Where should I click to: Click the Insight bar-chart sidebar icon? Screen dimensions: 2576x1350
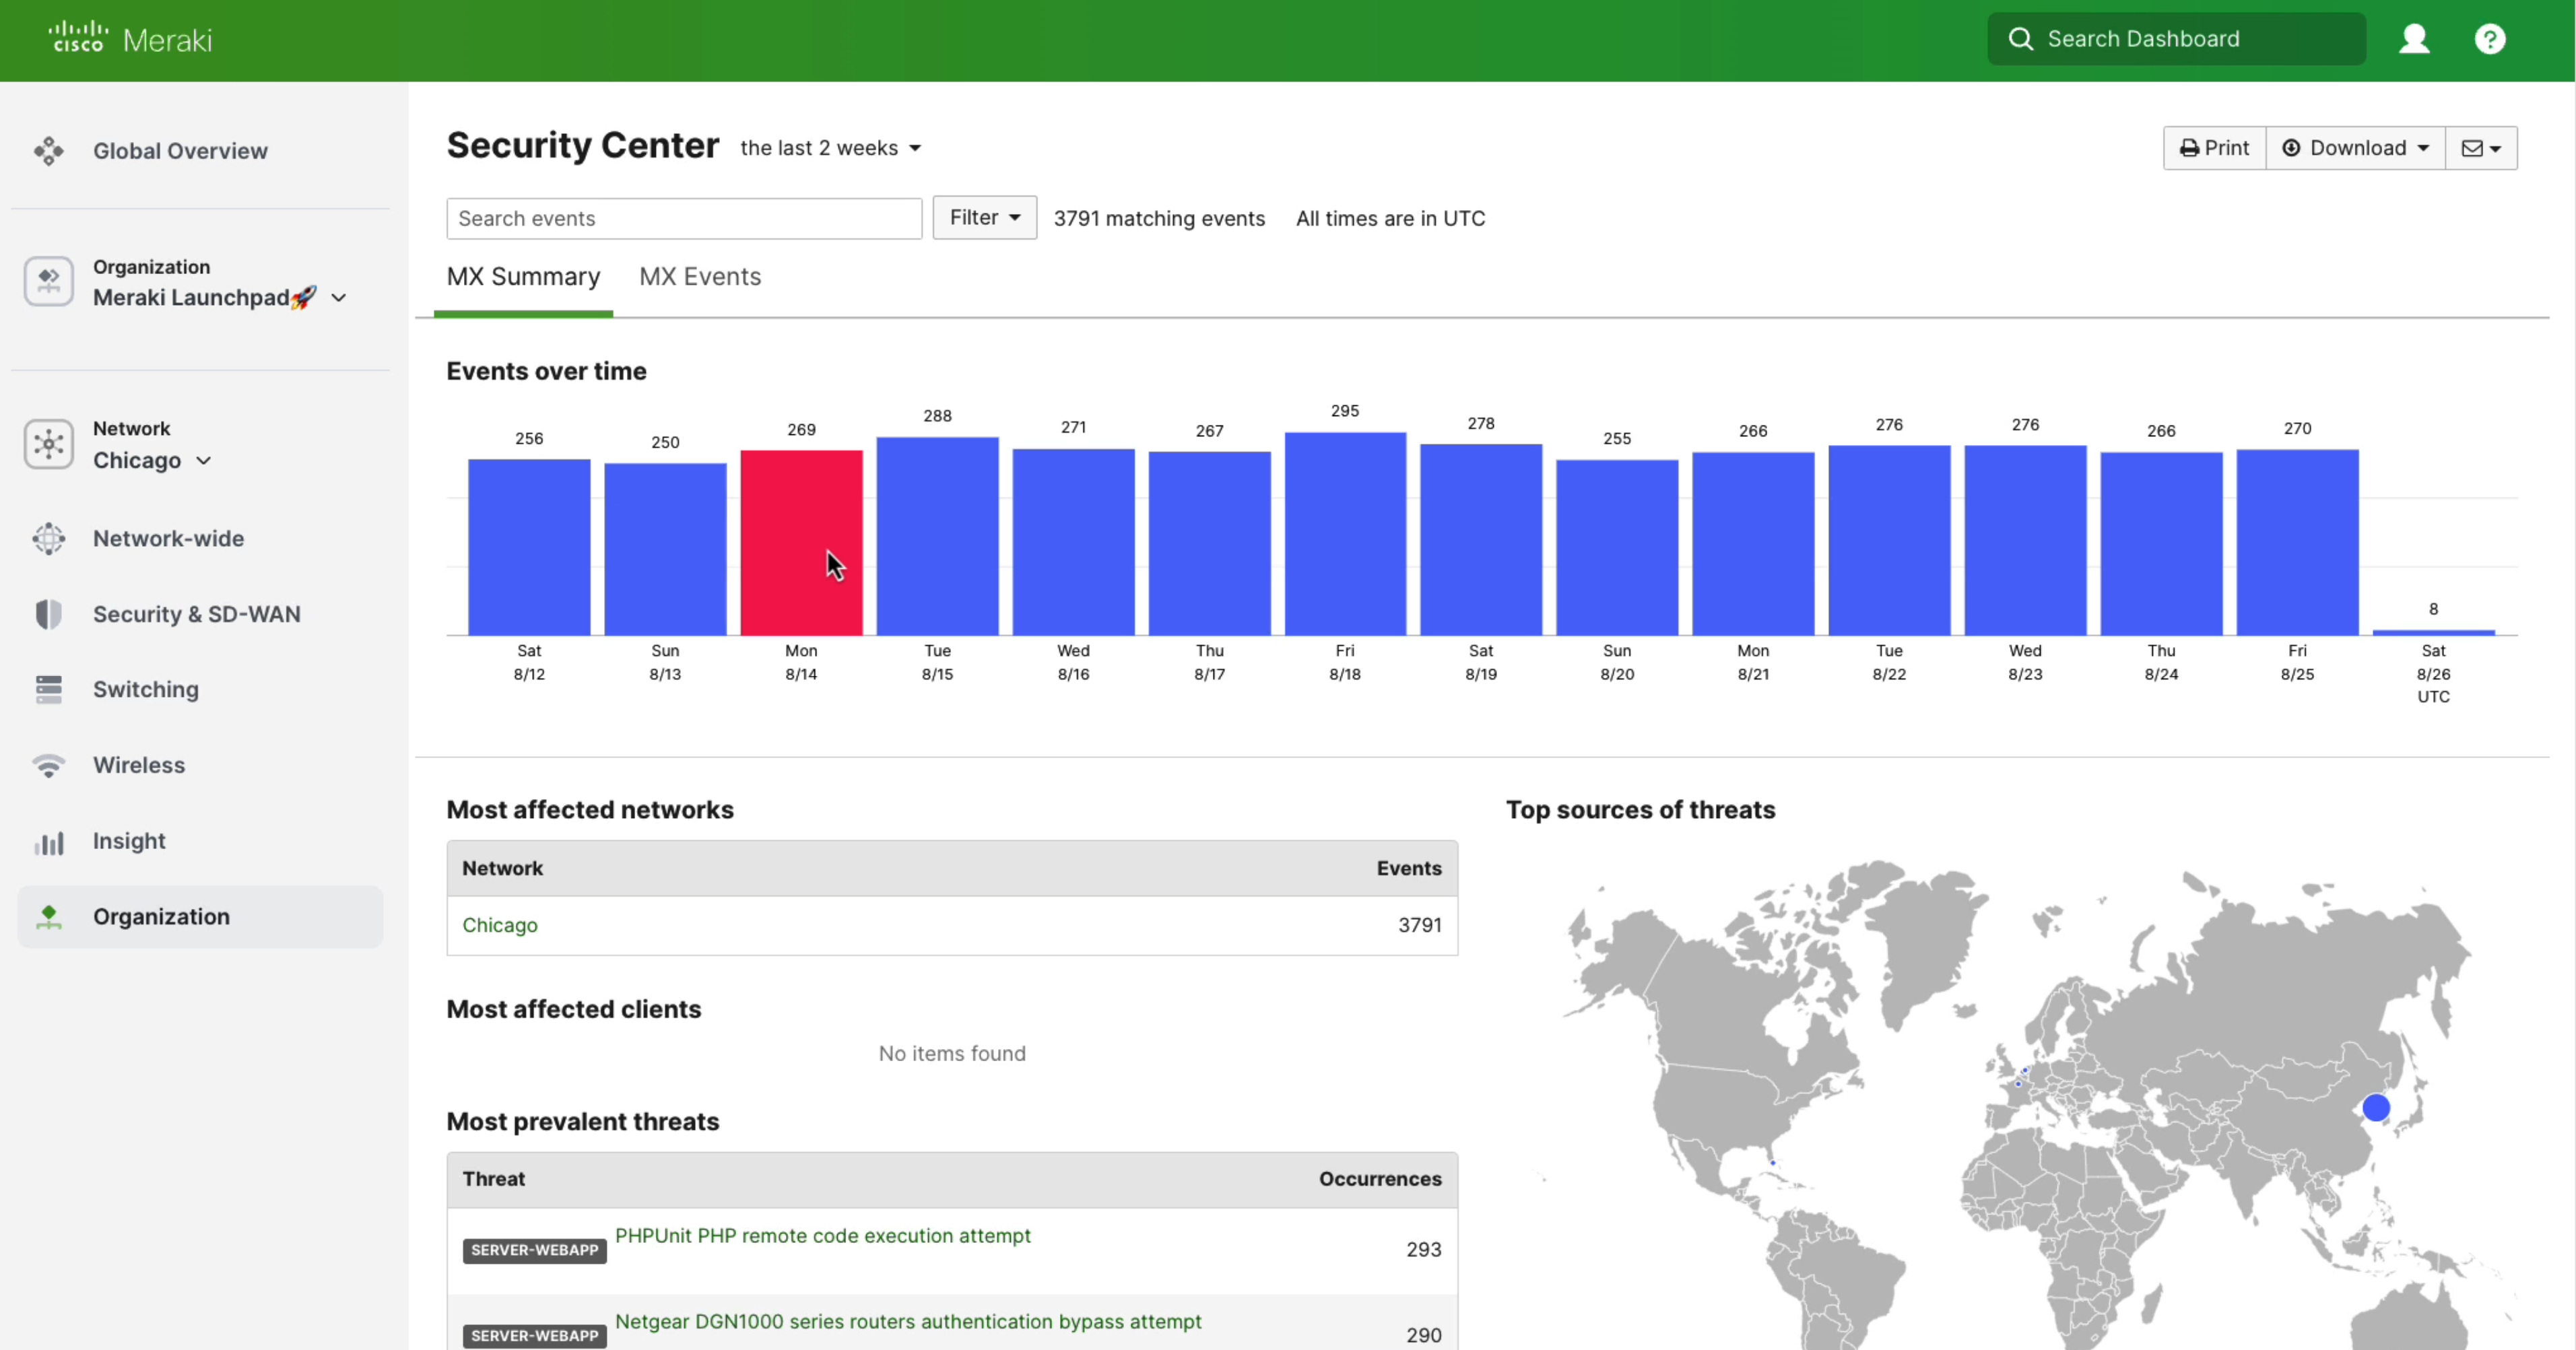click(48, 841)
